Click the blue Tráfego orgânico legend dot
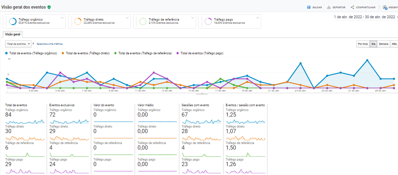Viewport: 398px width, 175px height. (x=7, y=53)
